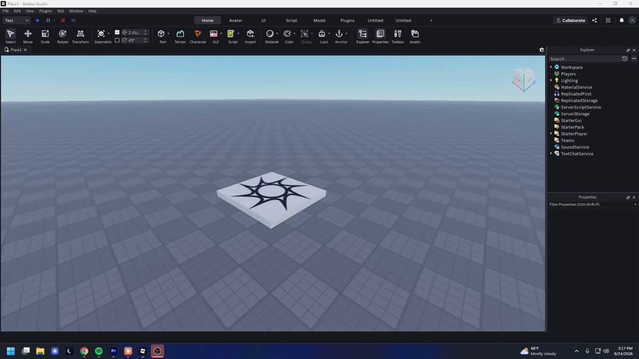Click the Pause playtest button

[x=48, y=20]
